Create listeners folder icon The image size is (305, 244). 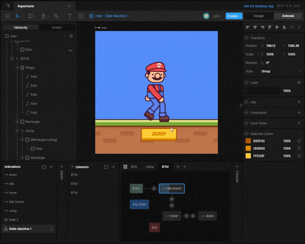tap(106, 167)
